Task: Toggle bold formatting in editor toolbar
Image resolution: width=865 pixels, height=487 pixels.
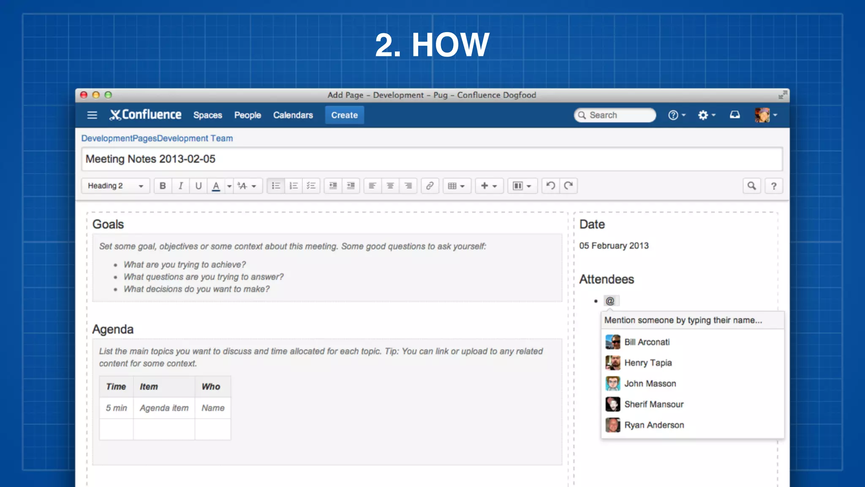Action: pyautogui.click(x=163, y=186)
